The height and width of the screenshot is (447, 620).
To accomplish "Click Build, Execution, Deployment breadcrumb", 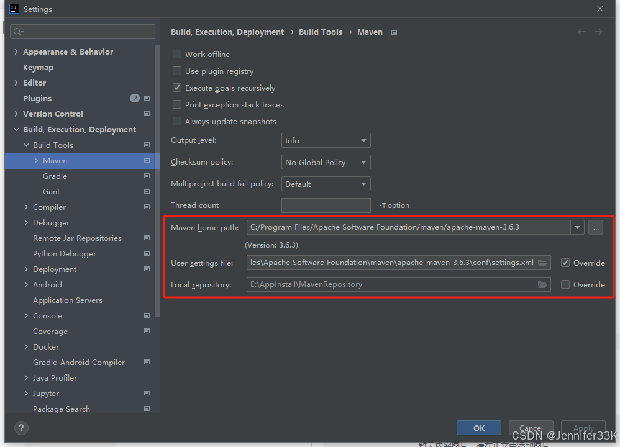I will (x=227, y=32).
